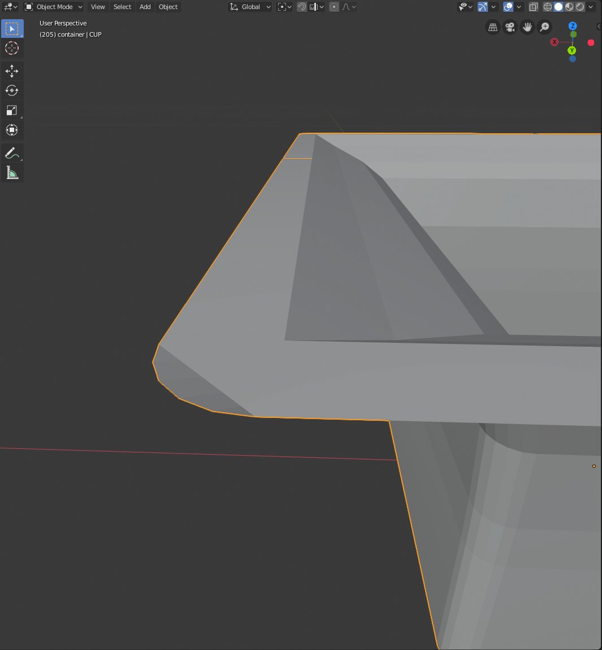Open object visibility and selectability dropdown
Screen dimensions: 602x650
465,7
